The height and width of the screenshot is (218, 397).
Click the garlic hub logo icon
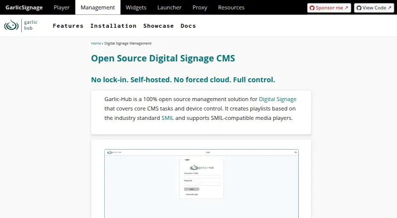coord(11,25)
